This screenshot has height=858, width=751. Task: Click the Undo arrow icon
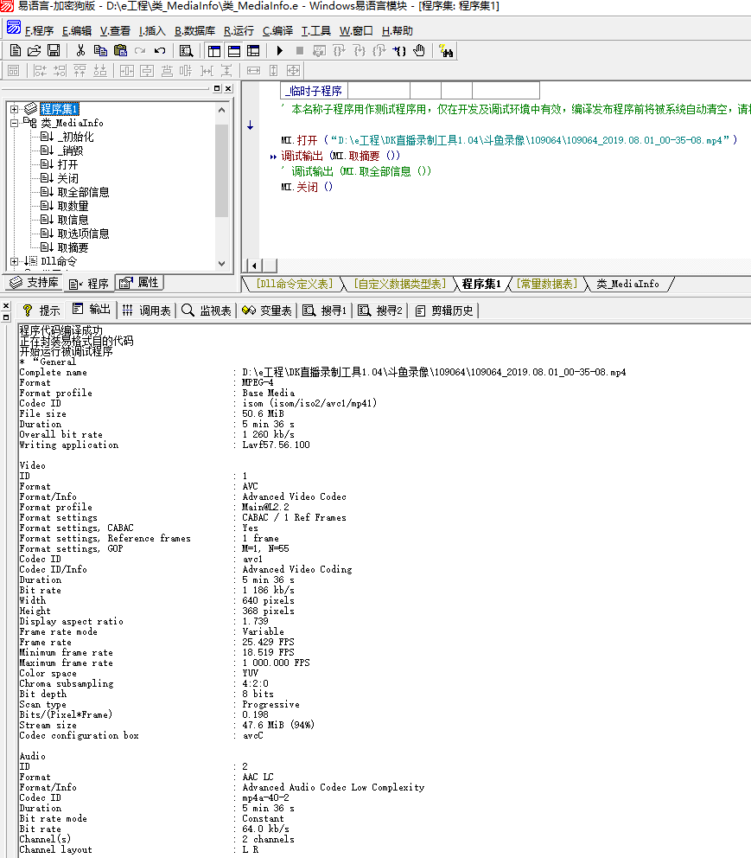[160, 51]
